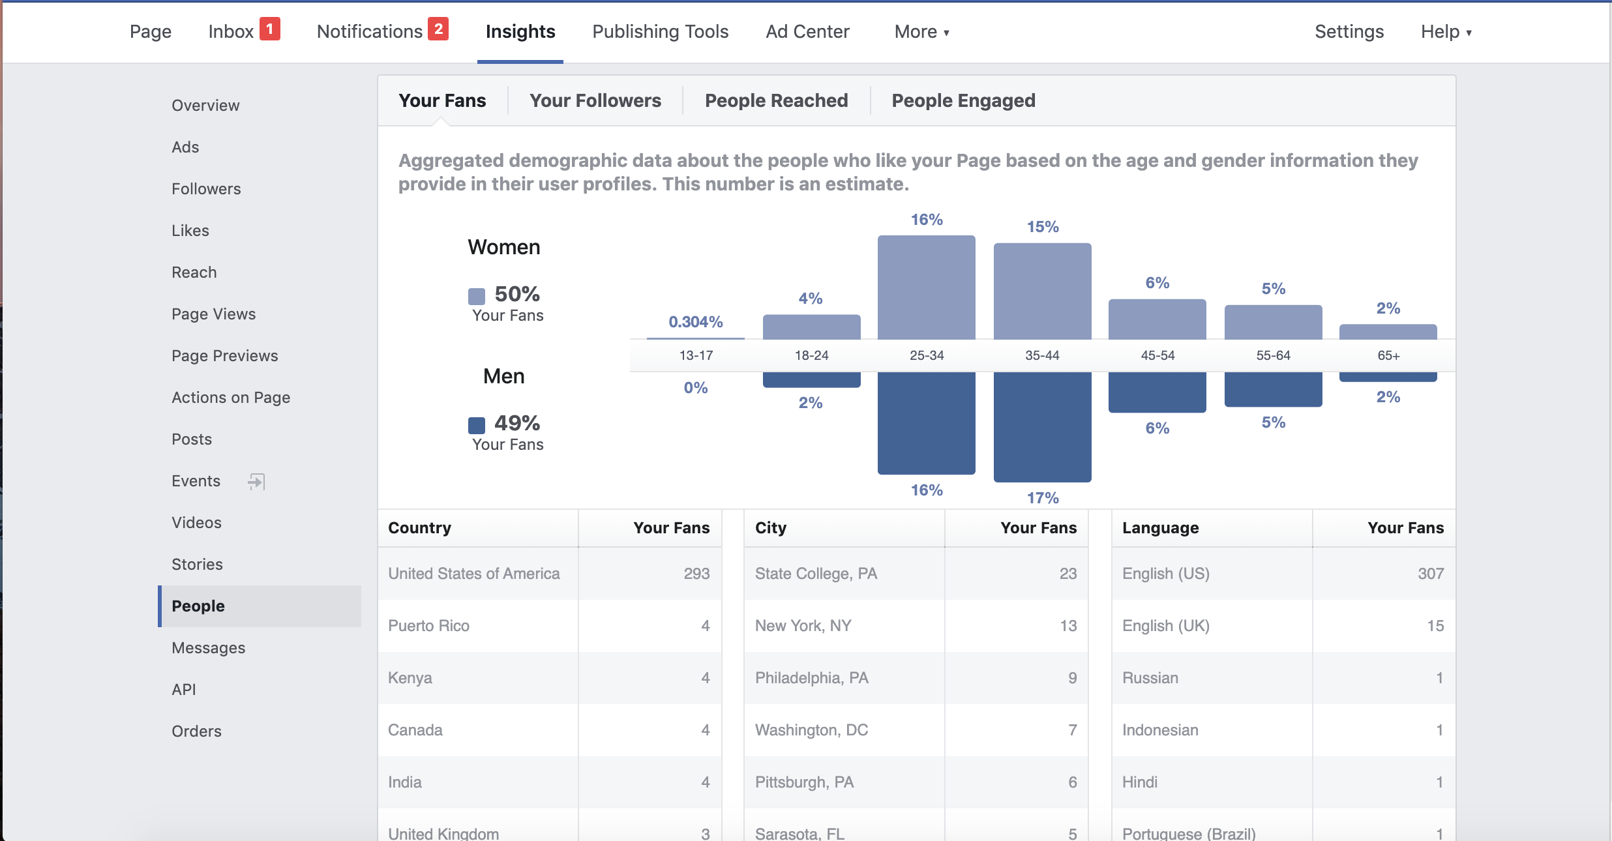Open Publishing Tools in top navigation
This screenshot has height=841, width=1612.
(x=660, y=31)
